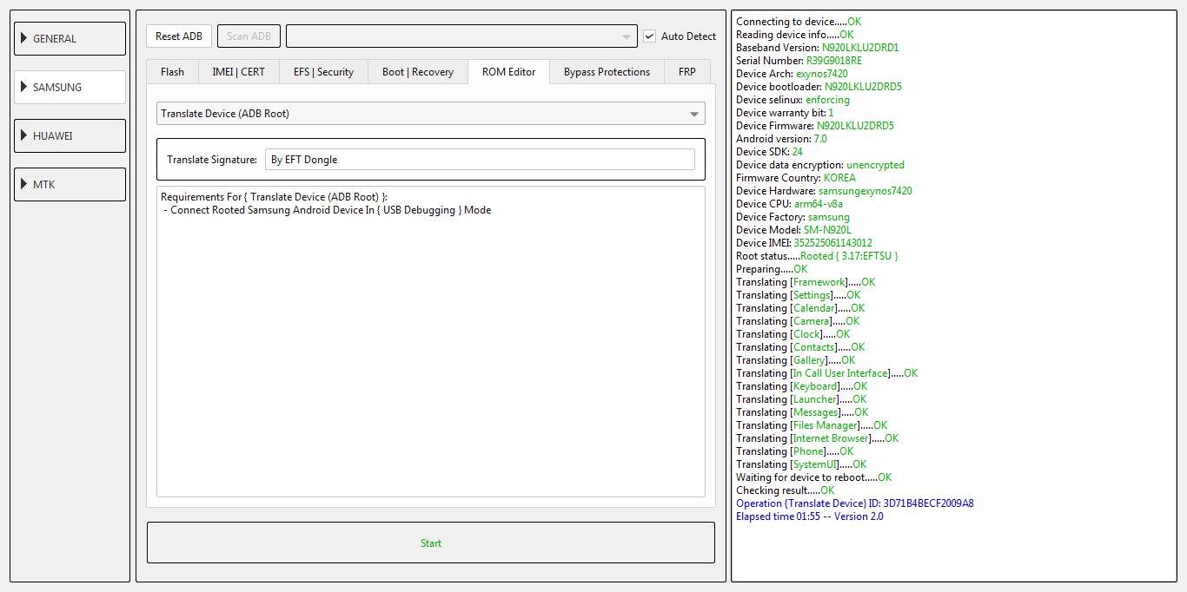This screenshot has height=592, width=1187.
Task: Expand the HUAWEI section arrow
Action: point(24,135)
